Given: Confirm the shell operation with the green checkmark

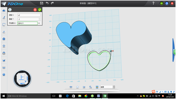Looking at the screenshot, I should pyautogui.click(x=40, y=10).
